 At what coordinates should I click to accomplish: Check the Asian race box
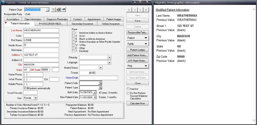point(73,36)
